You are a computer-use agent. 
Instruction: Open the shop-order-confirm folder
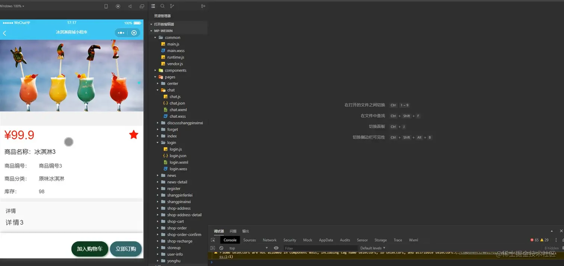(184, 235)
